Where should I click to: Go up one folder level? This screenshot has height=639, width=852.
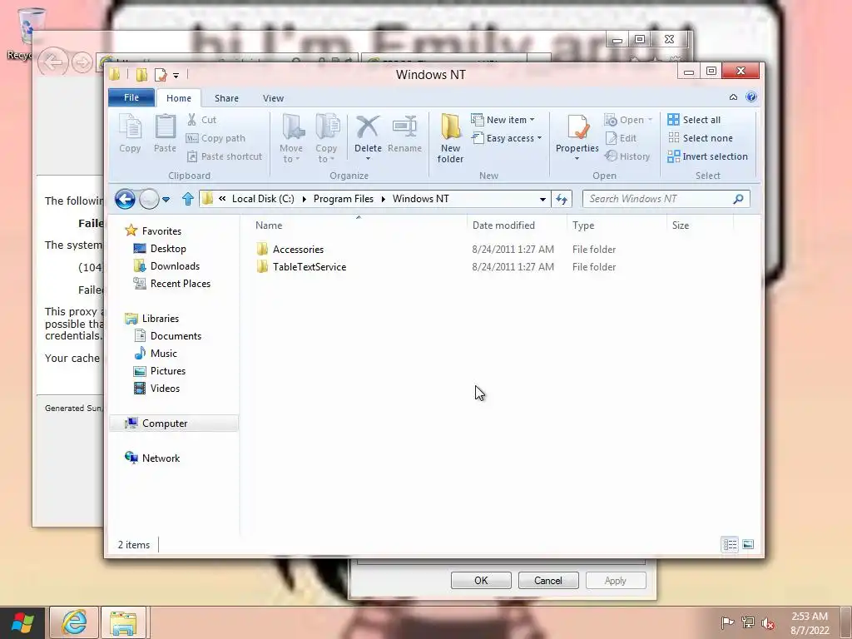point(188,199)
